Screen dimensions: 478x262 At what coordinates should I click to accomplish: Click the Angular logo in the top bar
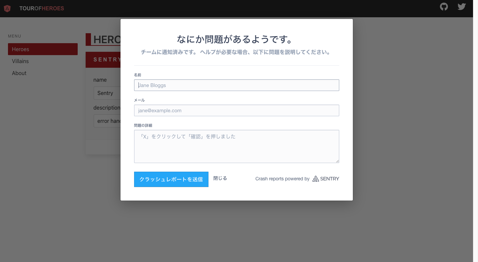7,8
